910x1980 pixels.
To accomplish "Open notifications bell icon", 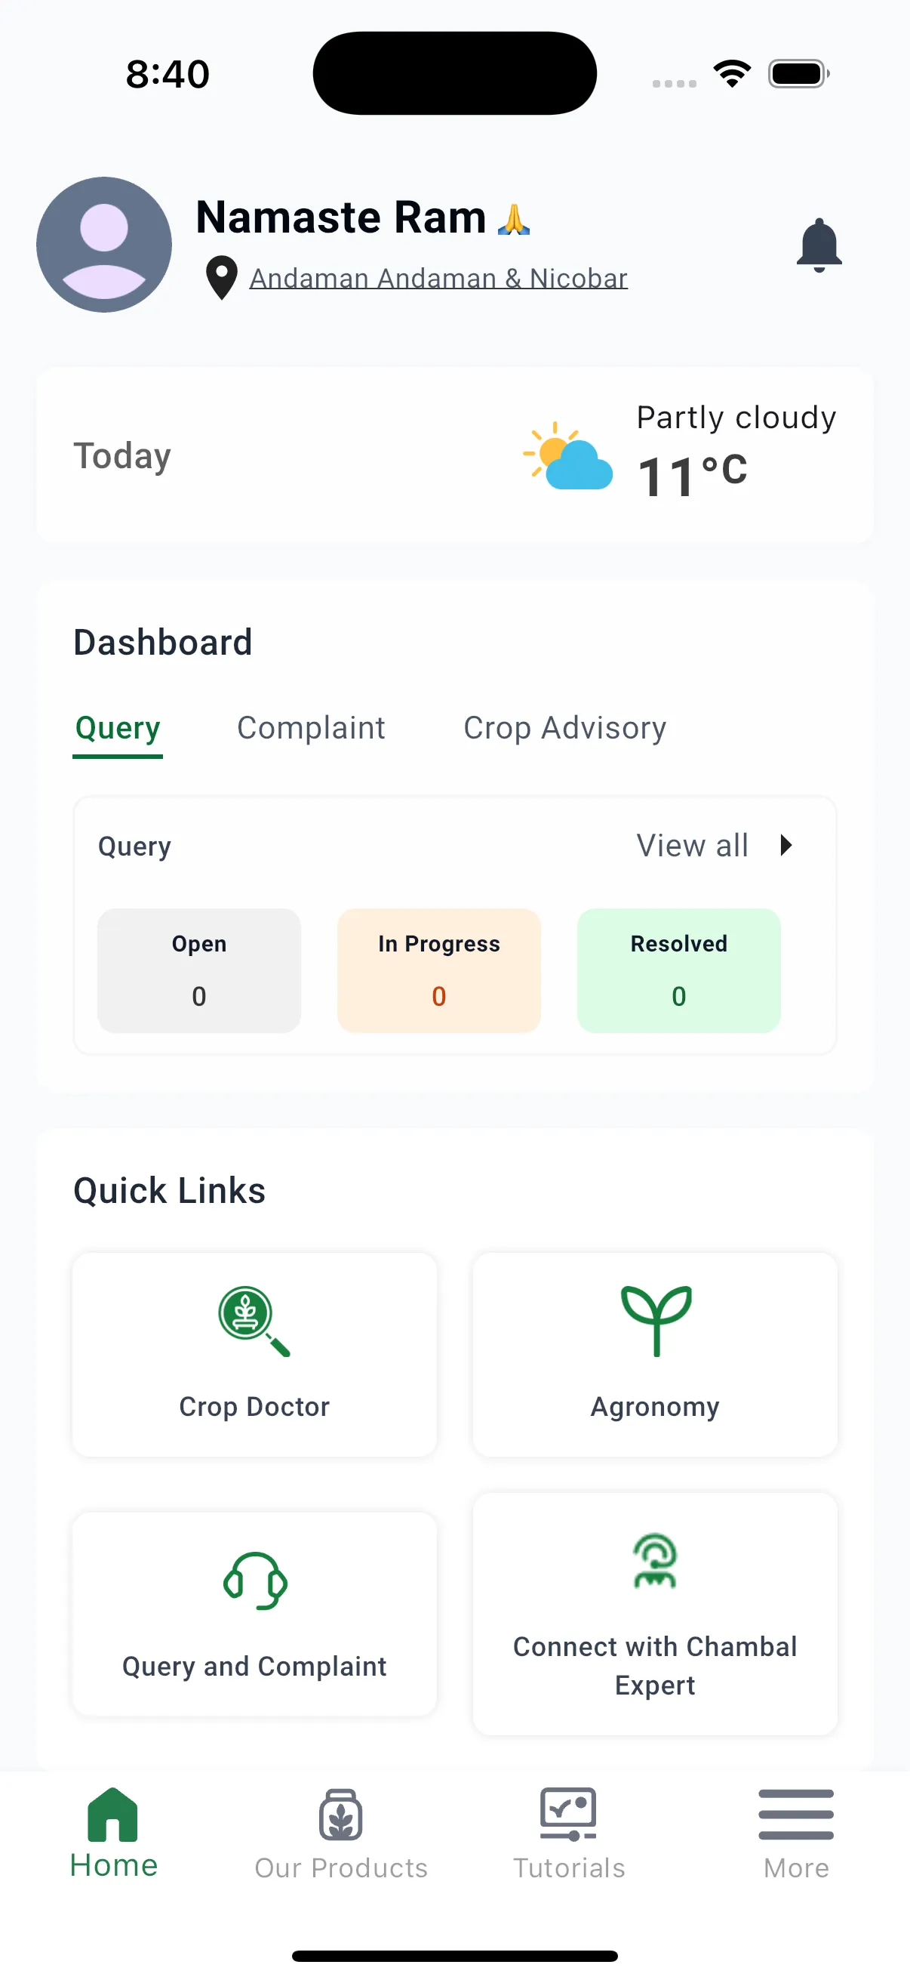I will click(x=819, y=245).
